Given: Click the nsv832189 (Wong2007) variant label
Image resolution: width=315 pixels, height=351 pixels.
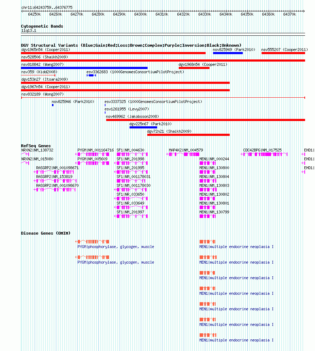Looking at the screenshot, I should tap(42, 94).
